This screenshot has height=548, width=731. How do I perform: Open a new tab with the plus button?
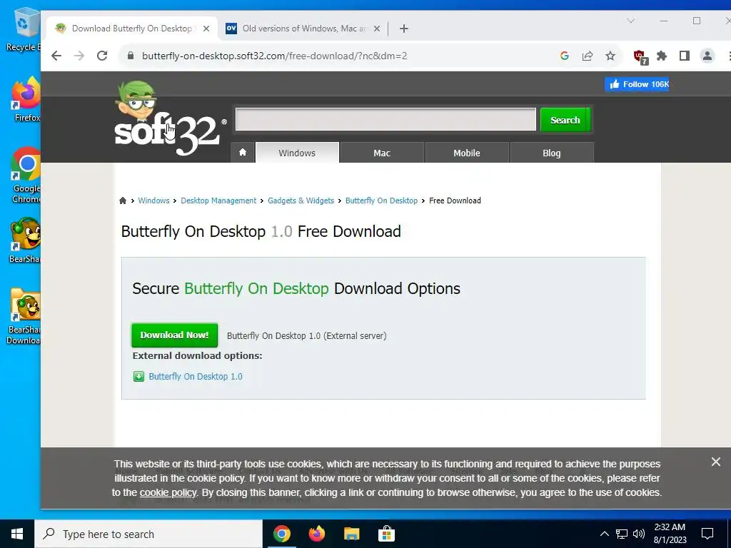click(404, 29)
